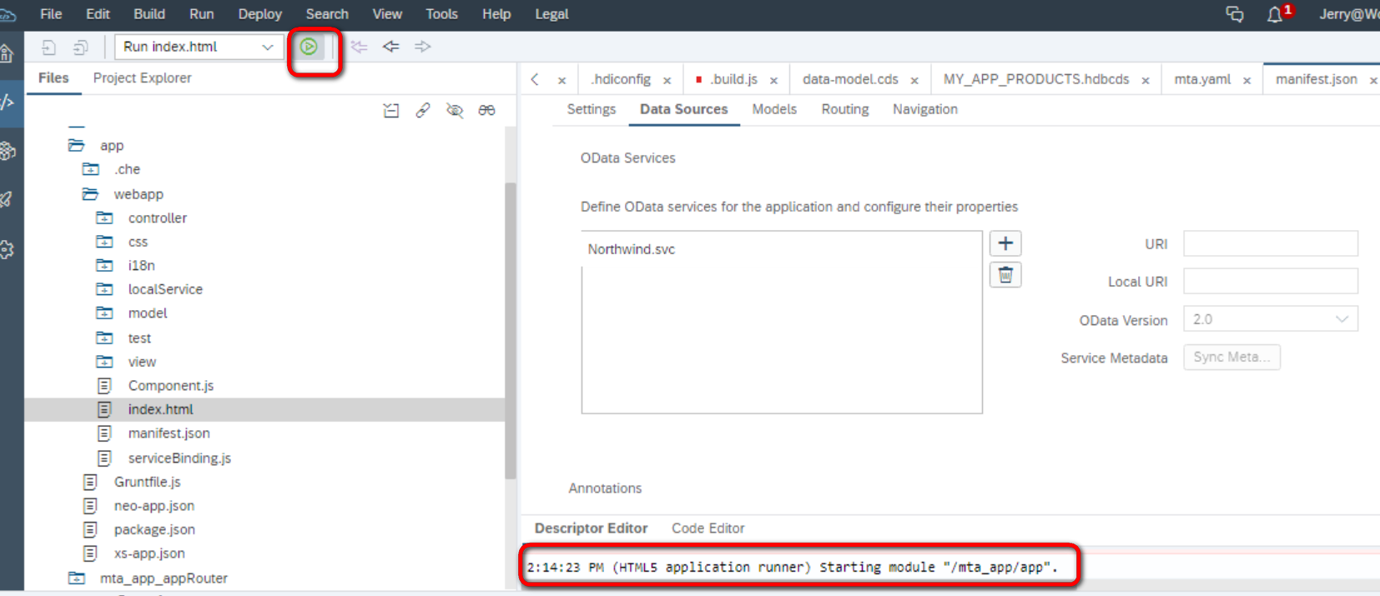Collapse the webapp folder
The height and width of the screenshot is (596, 1380).
click(90, 194)
